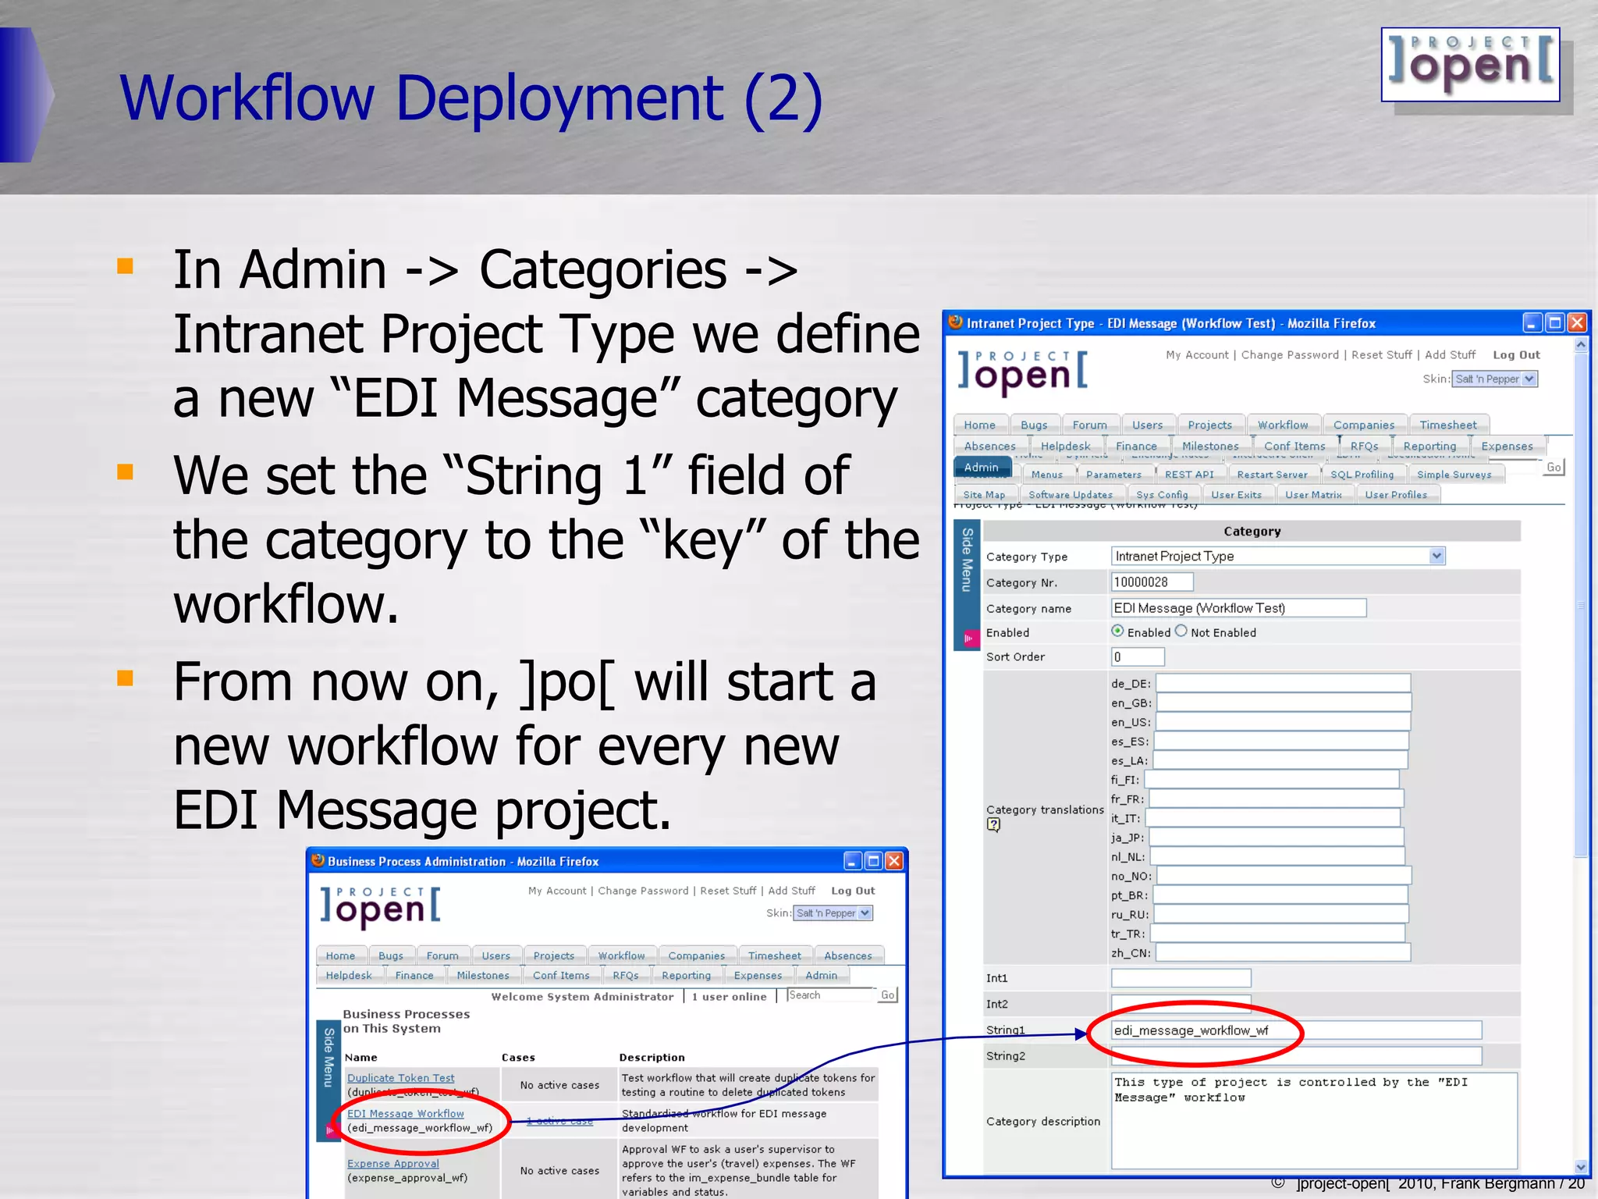This screenshot has width=1598, height=1199.
Task: Click the Go button in the Intranet Project Type window
Action: point(1554,467)
